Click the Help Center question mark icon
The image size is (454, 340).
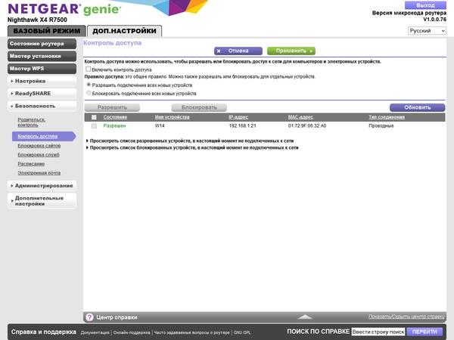tap(89, 317)
